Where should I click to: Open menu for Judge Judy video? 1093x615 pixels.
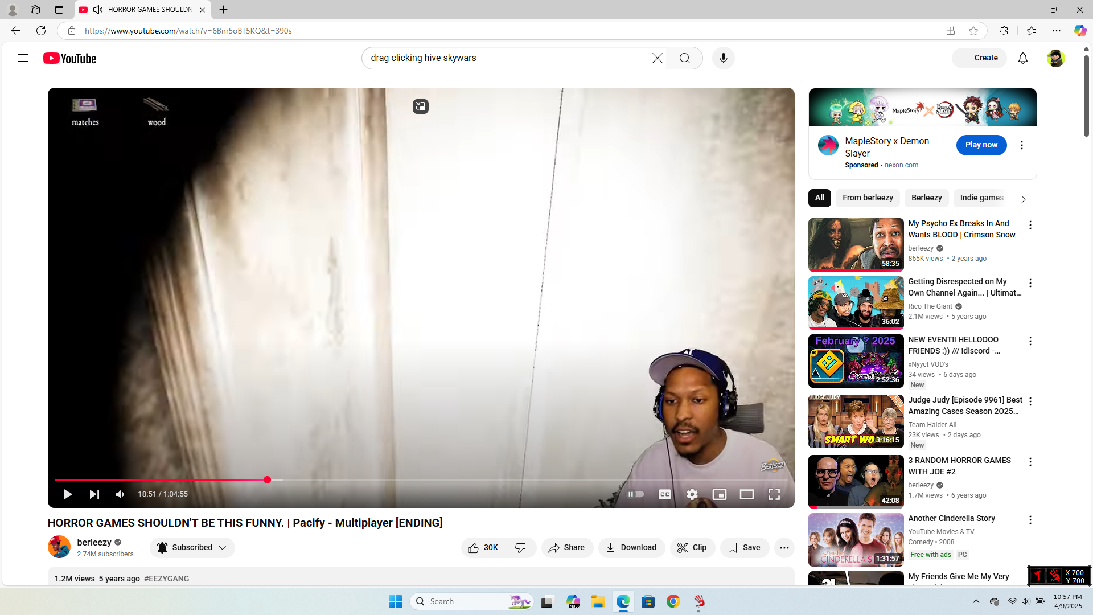pos(1030,401)
